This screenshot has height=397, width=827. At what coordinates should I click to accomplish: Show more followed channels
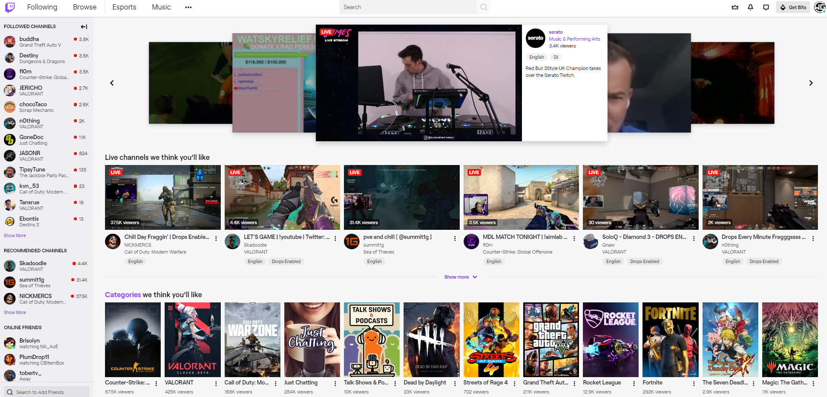pos(15,235)
